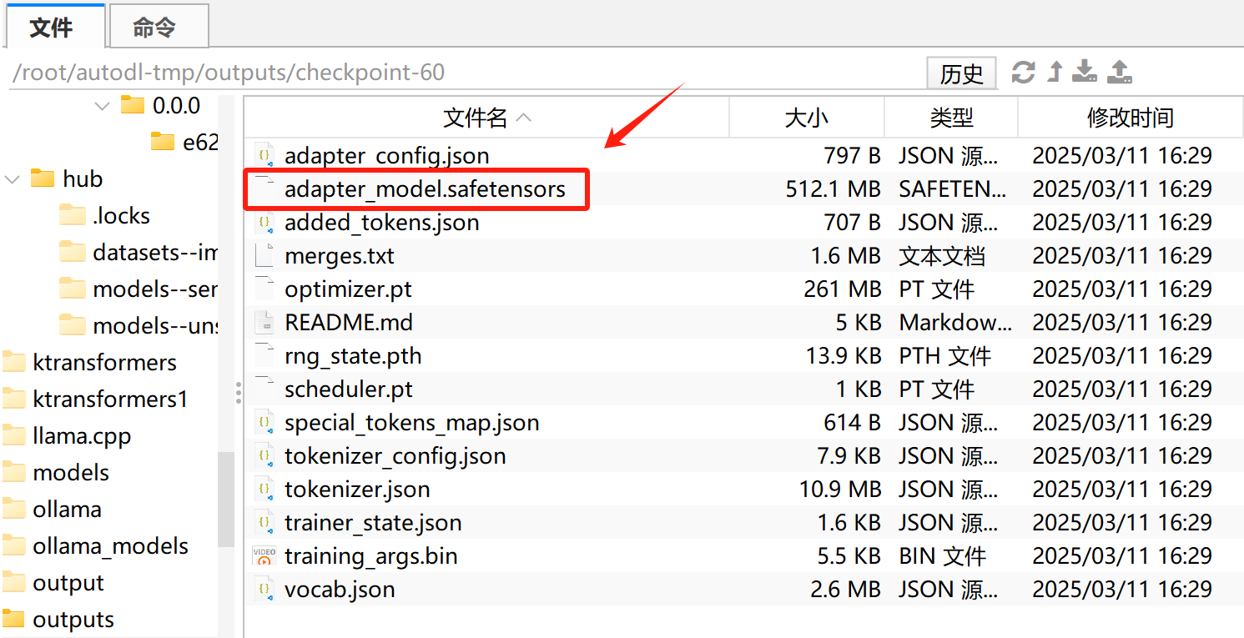The width and height of the screenshot is (1244, 638).
Task: Open the ktransformers folder in tree
Action: click(90, 362)
